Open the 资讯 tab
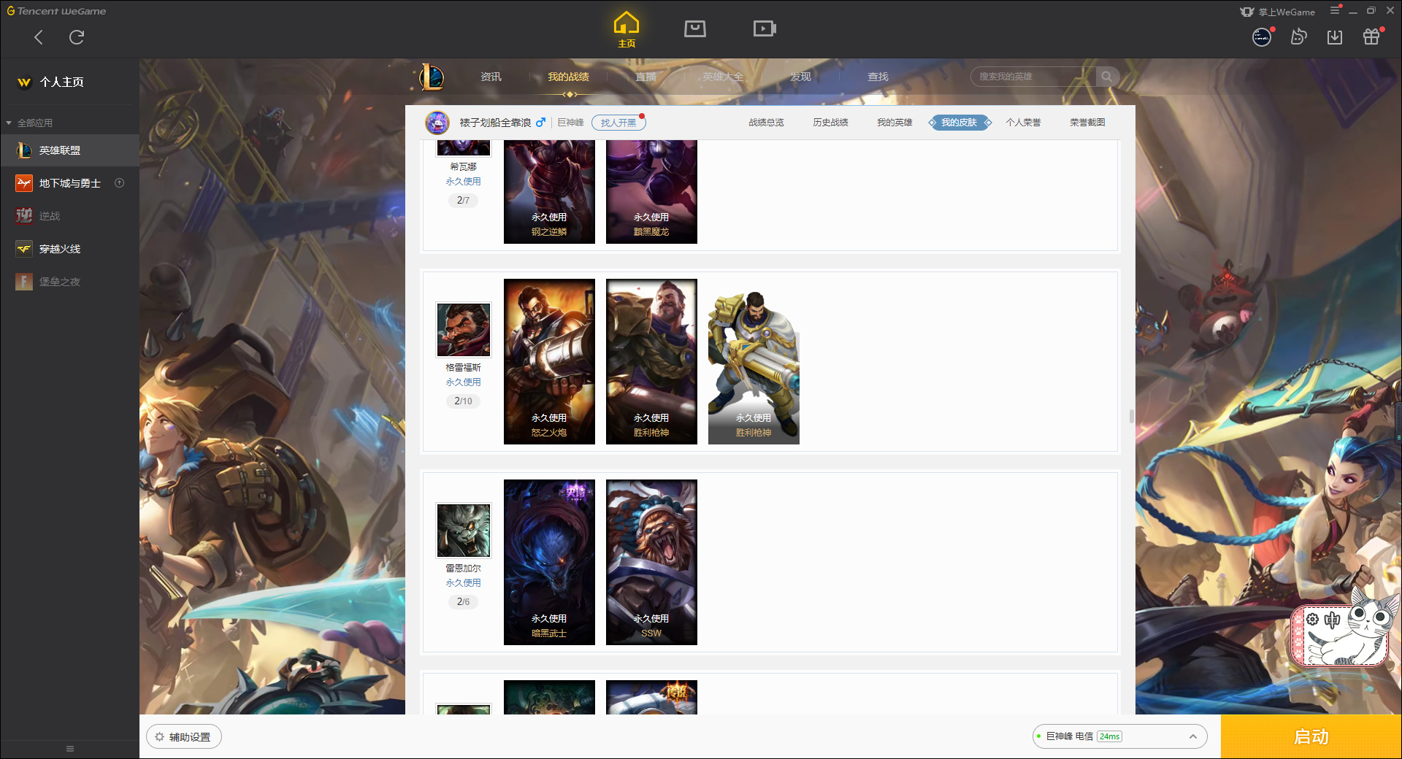The width and height of the screenshot is (1402, 759). [491, 77]
